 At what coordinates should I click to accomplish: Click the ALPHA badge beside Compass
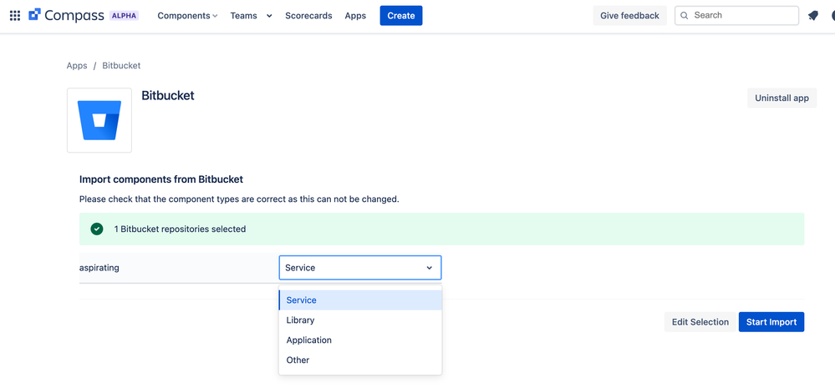pyautogui.click(x=124, y=15)
